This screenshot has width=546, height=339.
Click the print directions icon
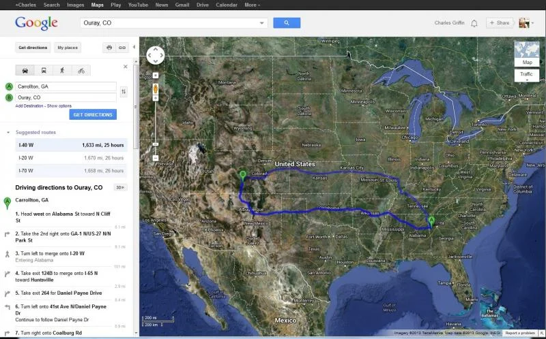[109, 48]
